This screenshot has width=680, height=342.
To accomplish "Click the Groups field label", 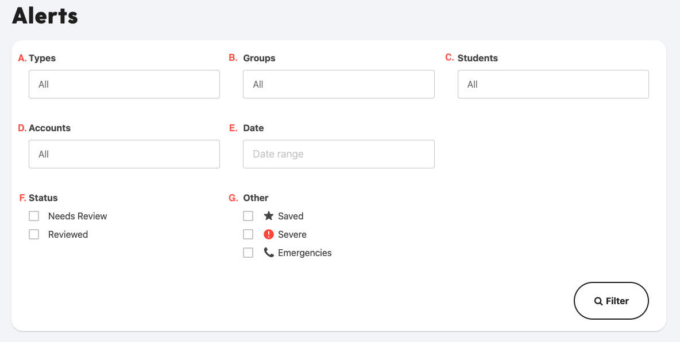I will coord(259,58).
